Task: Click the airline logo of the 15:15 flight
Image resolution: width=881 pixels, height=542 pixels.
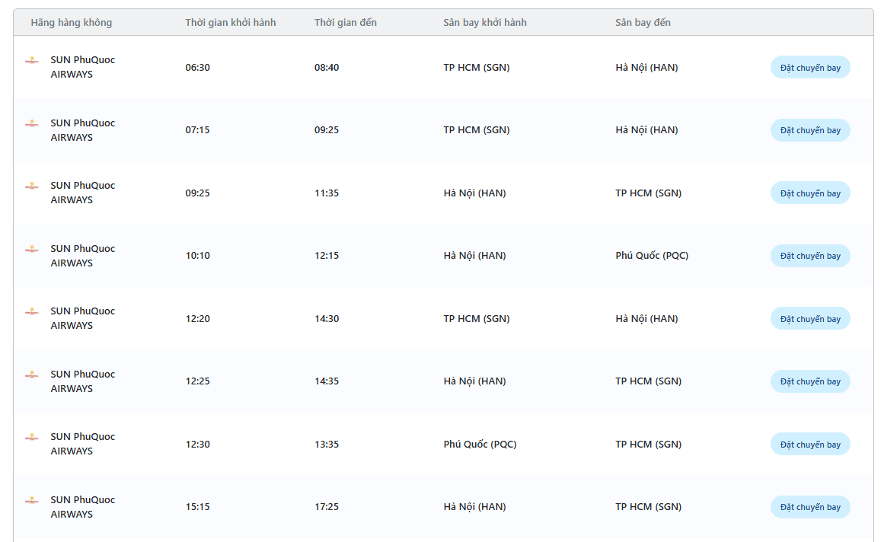Action: tap(32, 500)
